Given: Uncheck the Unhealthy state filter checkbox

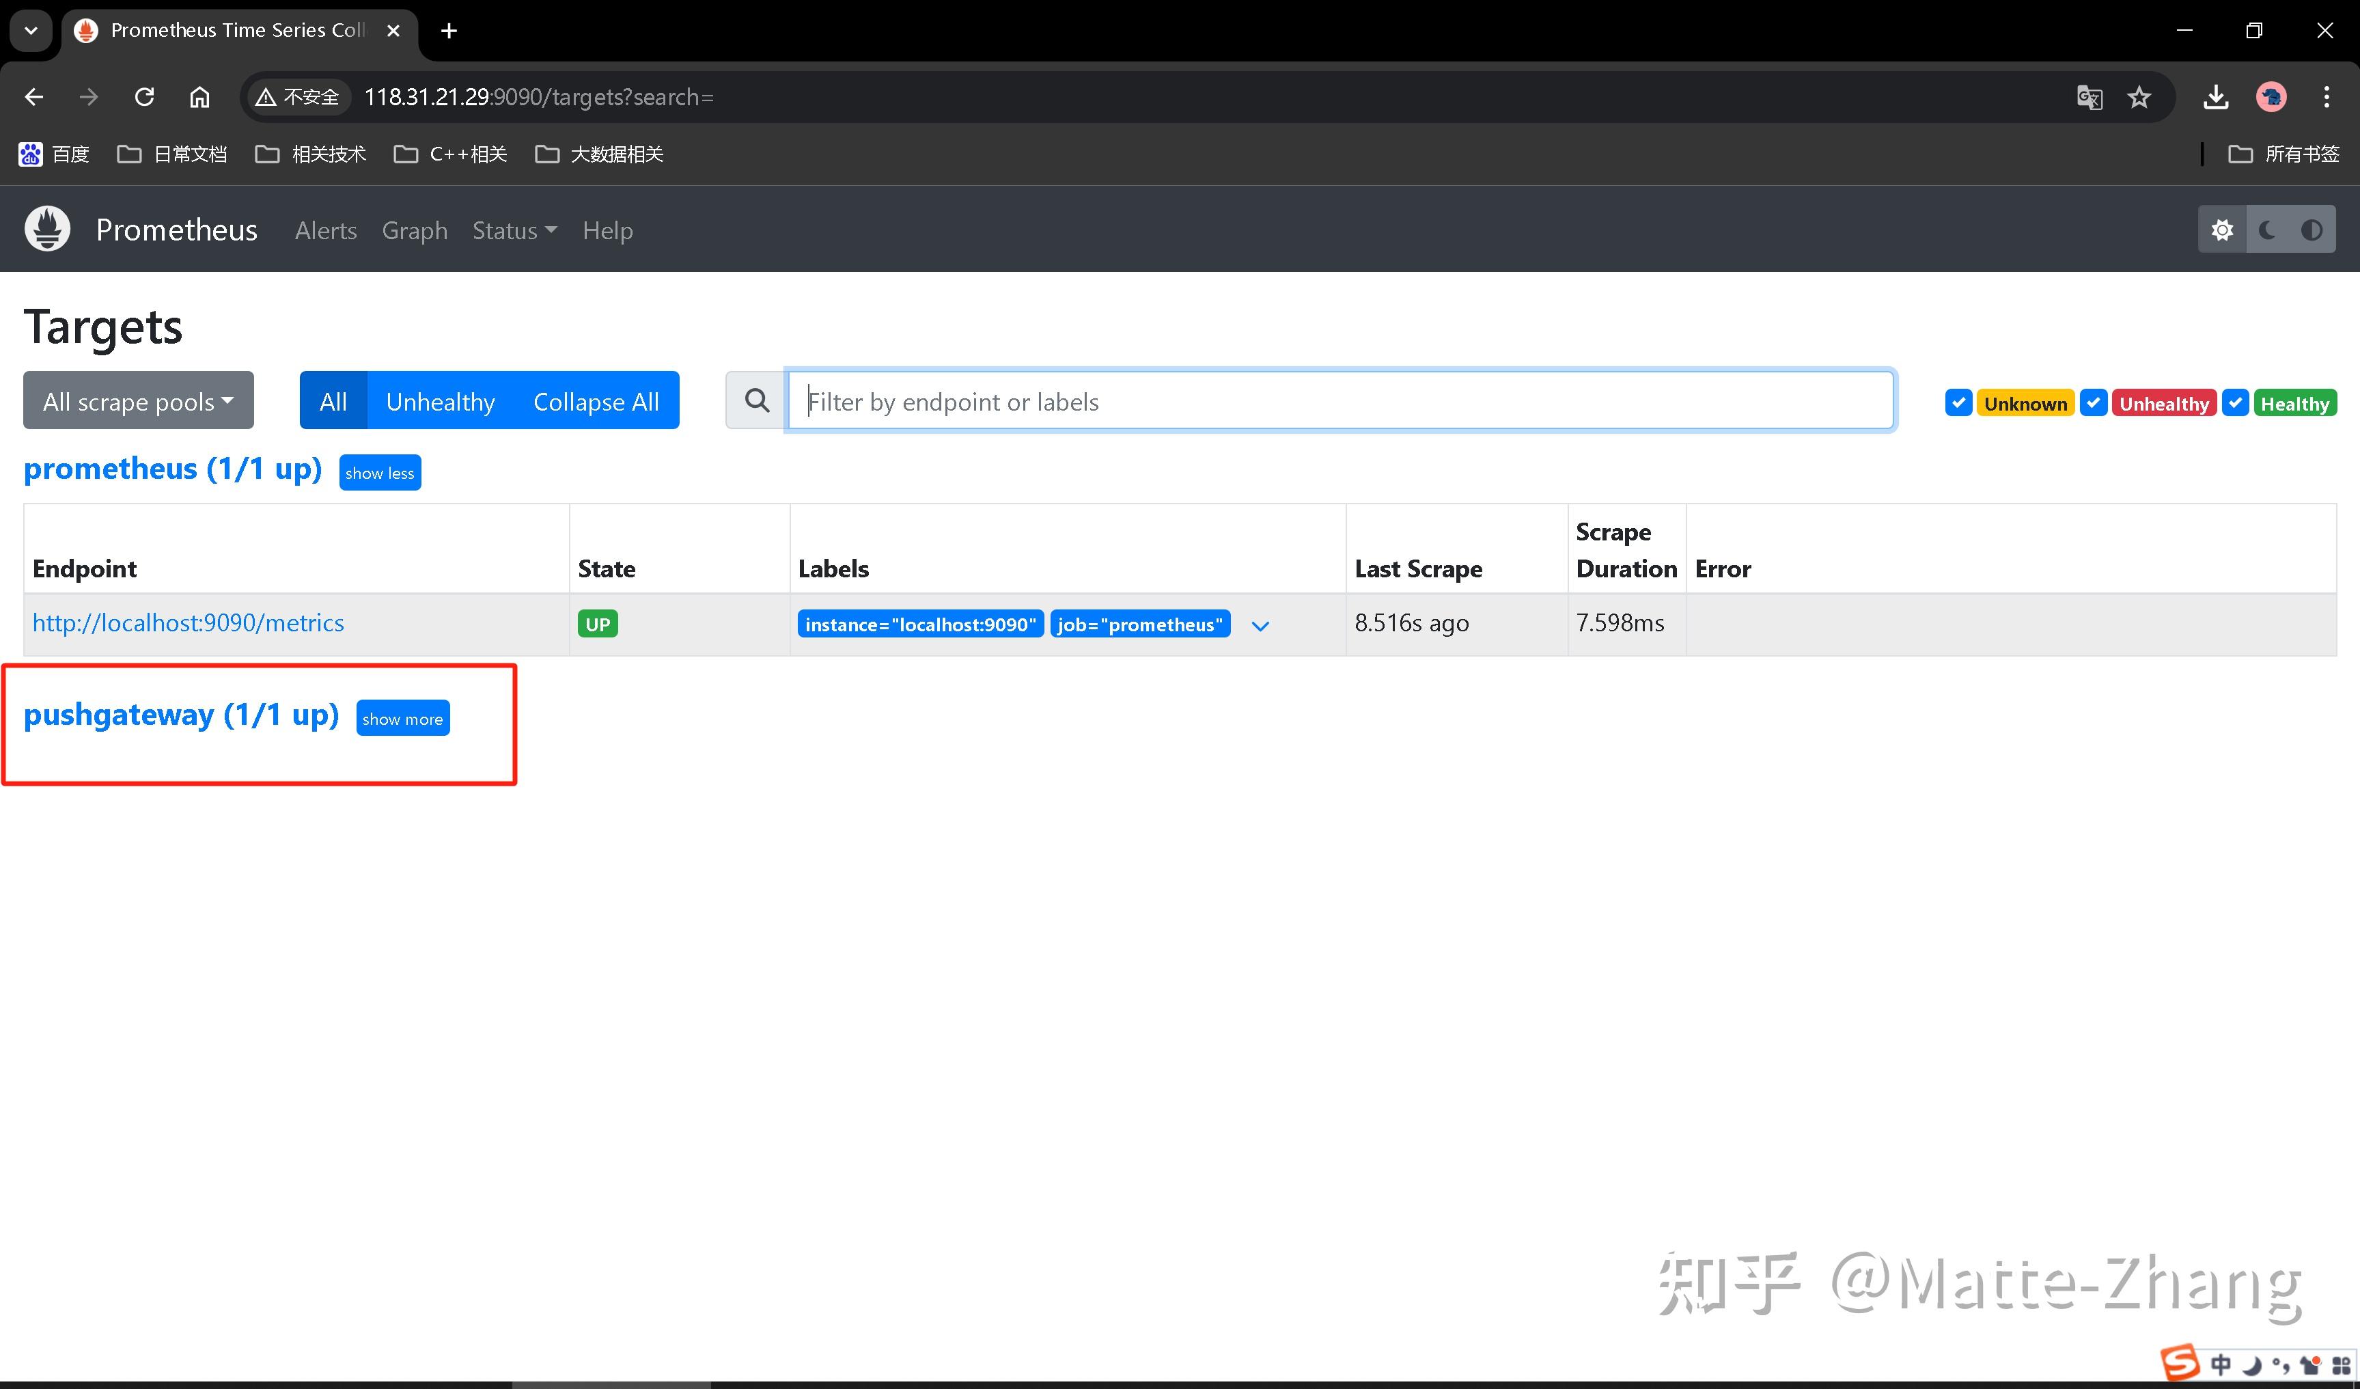Looking at the screenshot, I should pos(2093,402).
